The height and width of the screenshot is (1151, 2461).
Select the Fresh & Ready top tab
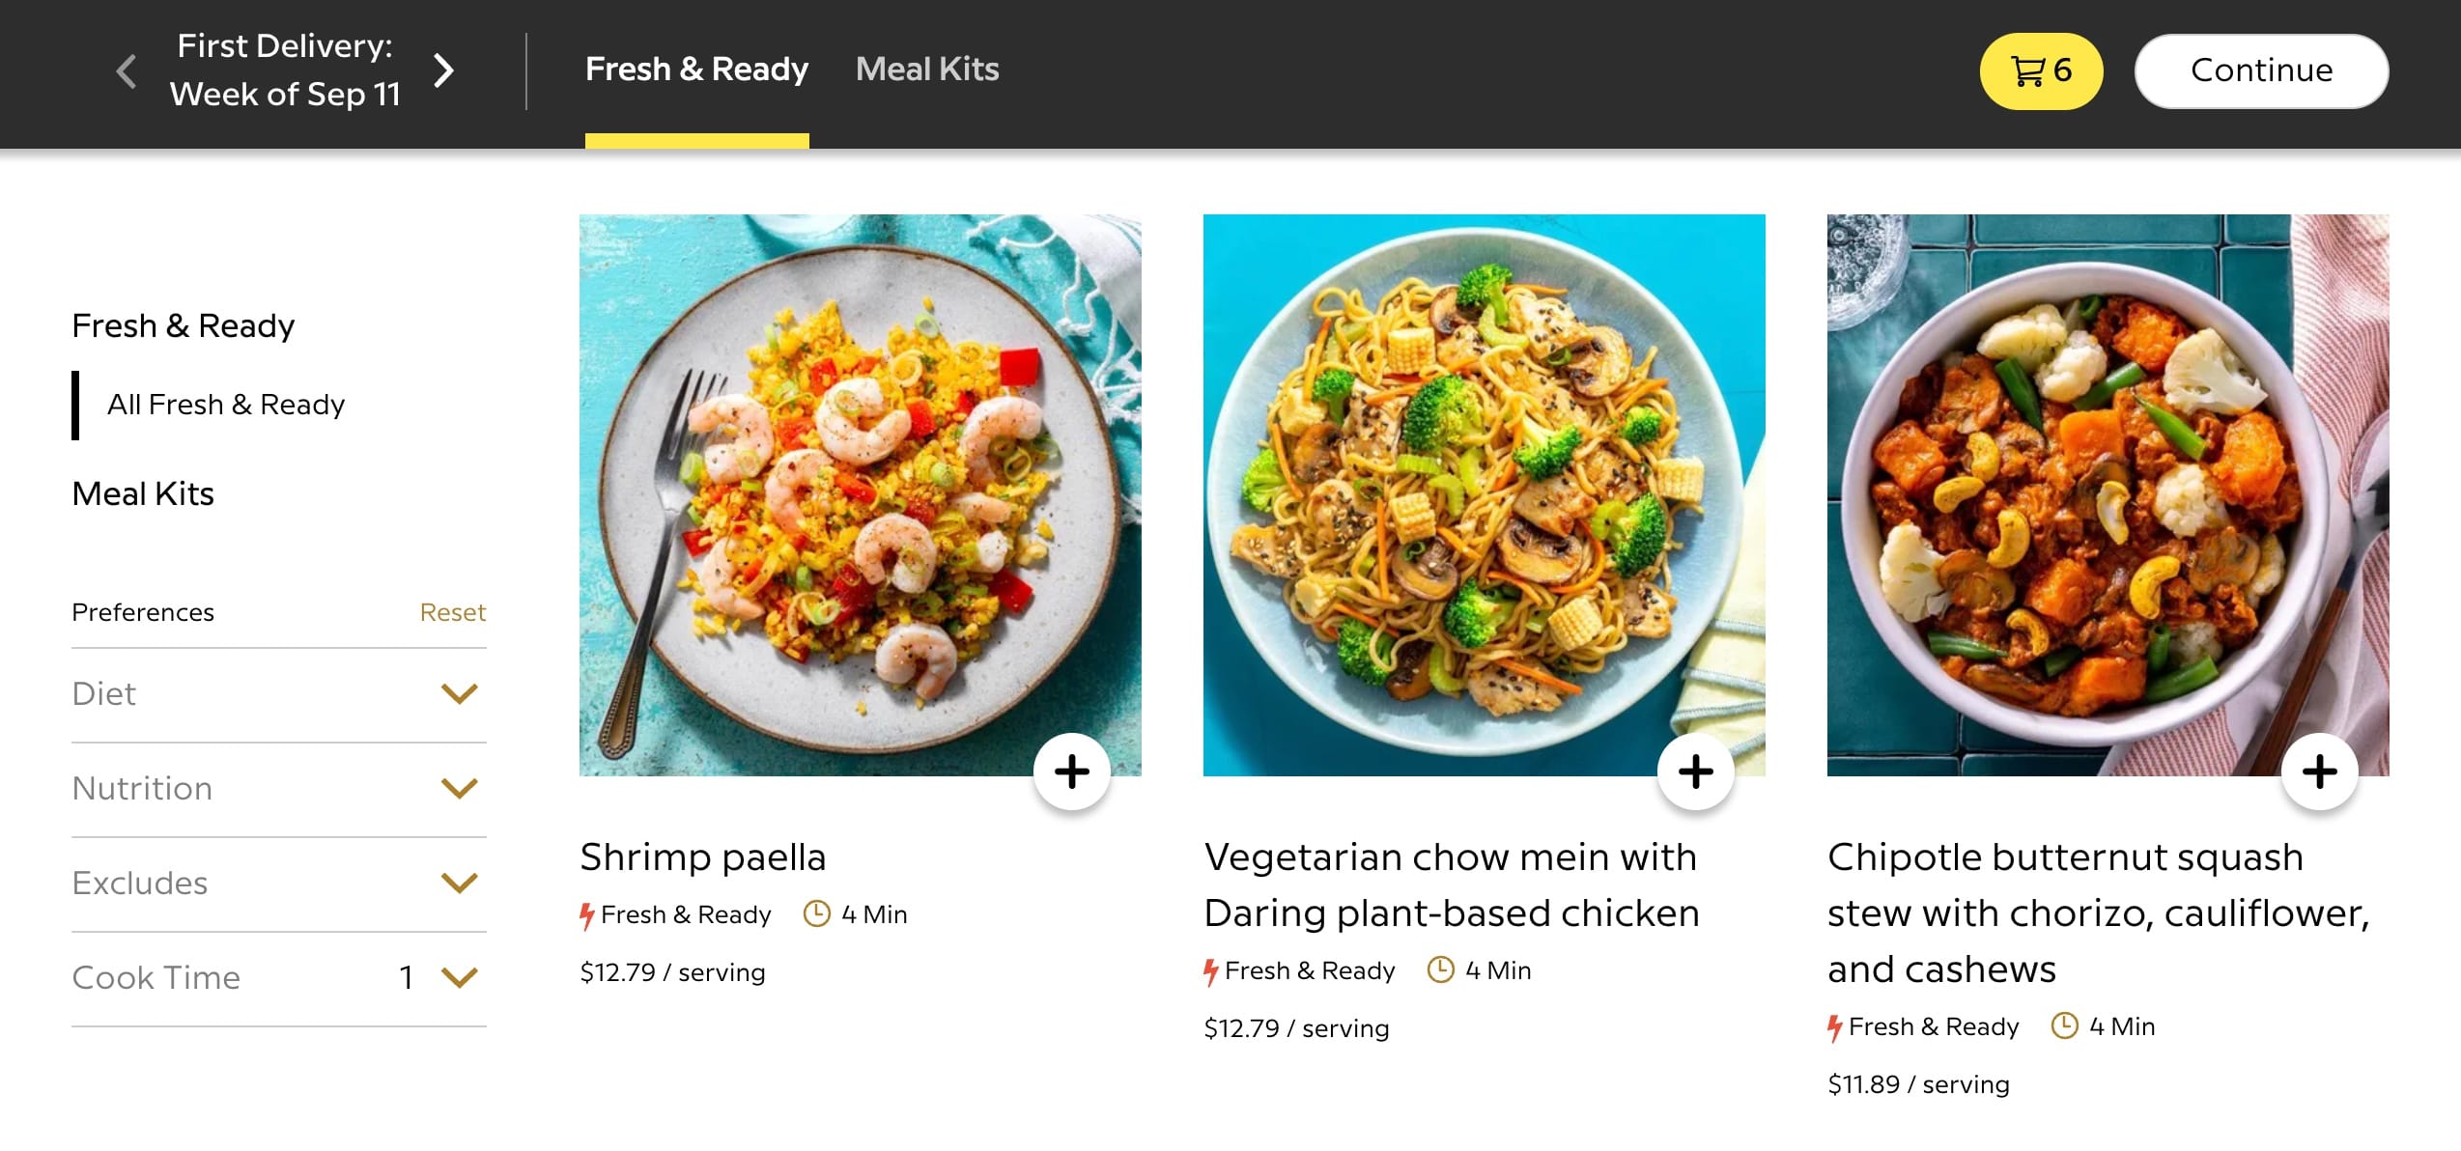696,70
